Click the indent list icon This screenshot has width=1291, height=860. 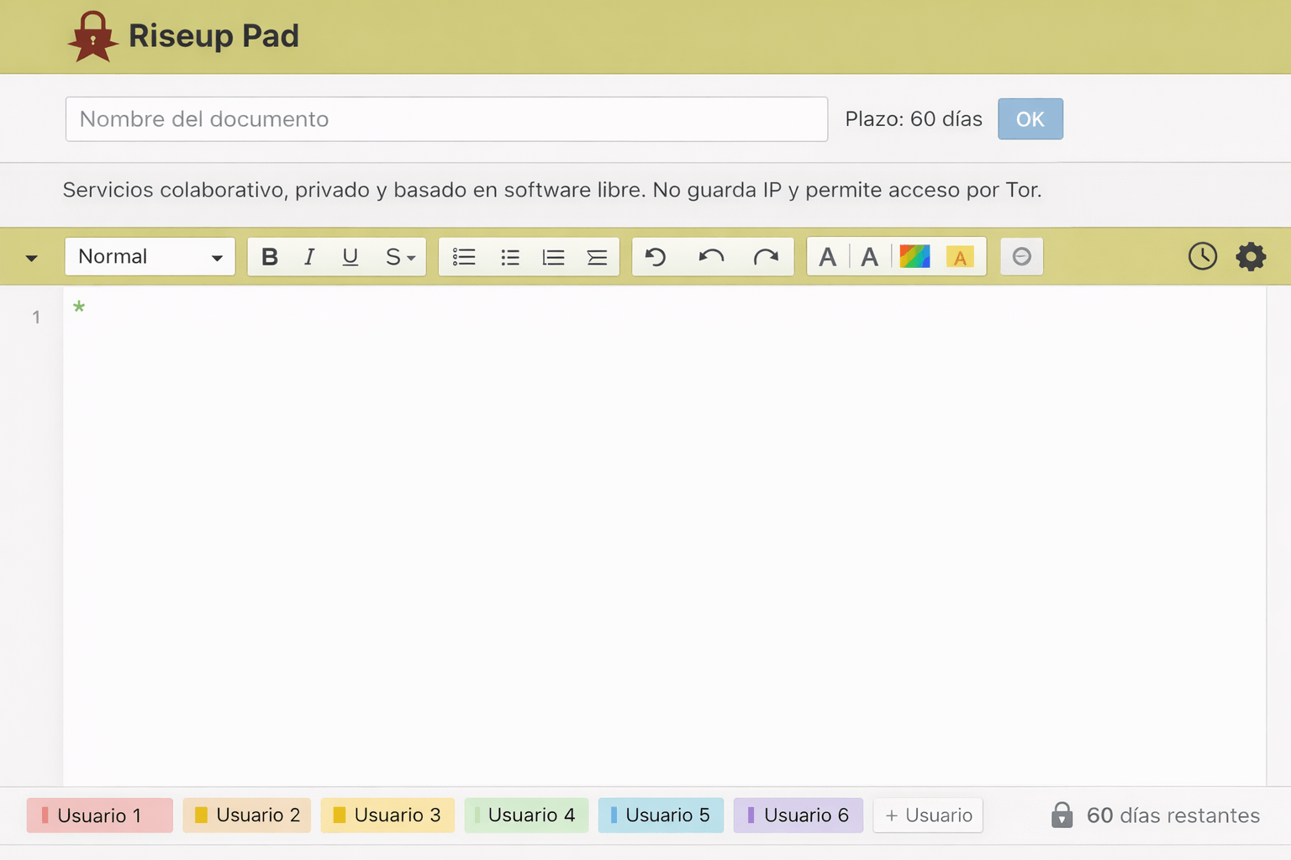[x=597, y=257]
